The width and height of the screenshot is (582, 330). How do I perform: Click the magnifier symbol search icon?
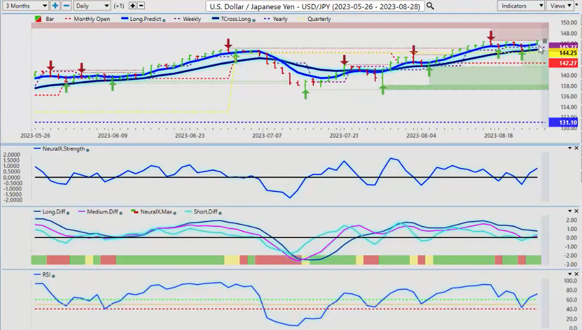(x=430, y=6)
